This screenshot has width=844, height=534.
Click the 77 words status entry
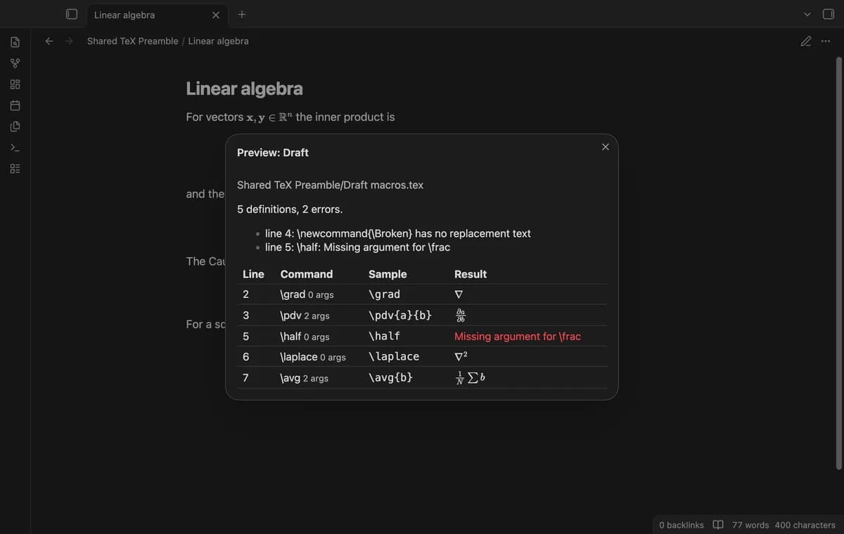coord(750,525)
